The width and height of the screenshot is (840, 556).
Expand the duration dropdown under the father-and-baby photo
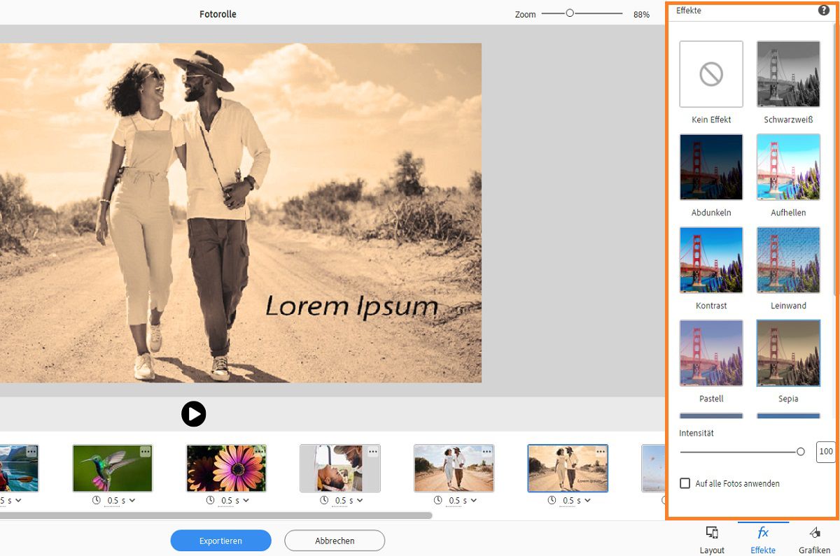pos(360,501)
